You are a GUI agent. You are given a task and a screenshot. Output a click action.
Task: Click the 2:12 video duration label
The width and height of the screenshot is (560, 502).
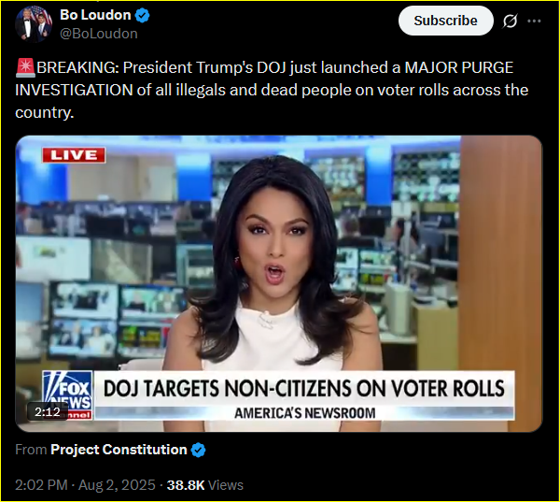tap(48, 412)
